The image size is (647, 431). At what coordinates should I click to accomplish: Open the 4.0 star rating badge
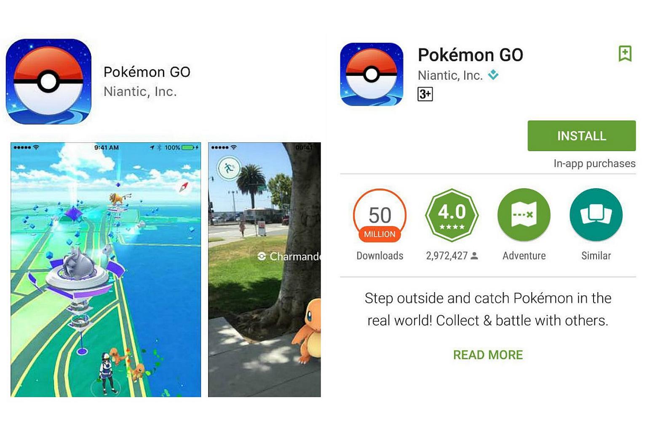tap(452, 215)
